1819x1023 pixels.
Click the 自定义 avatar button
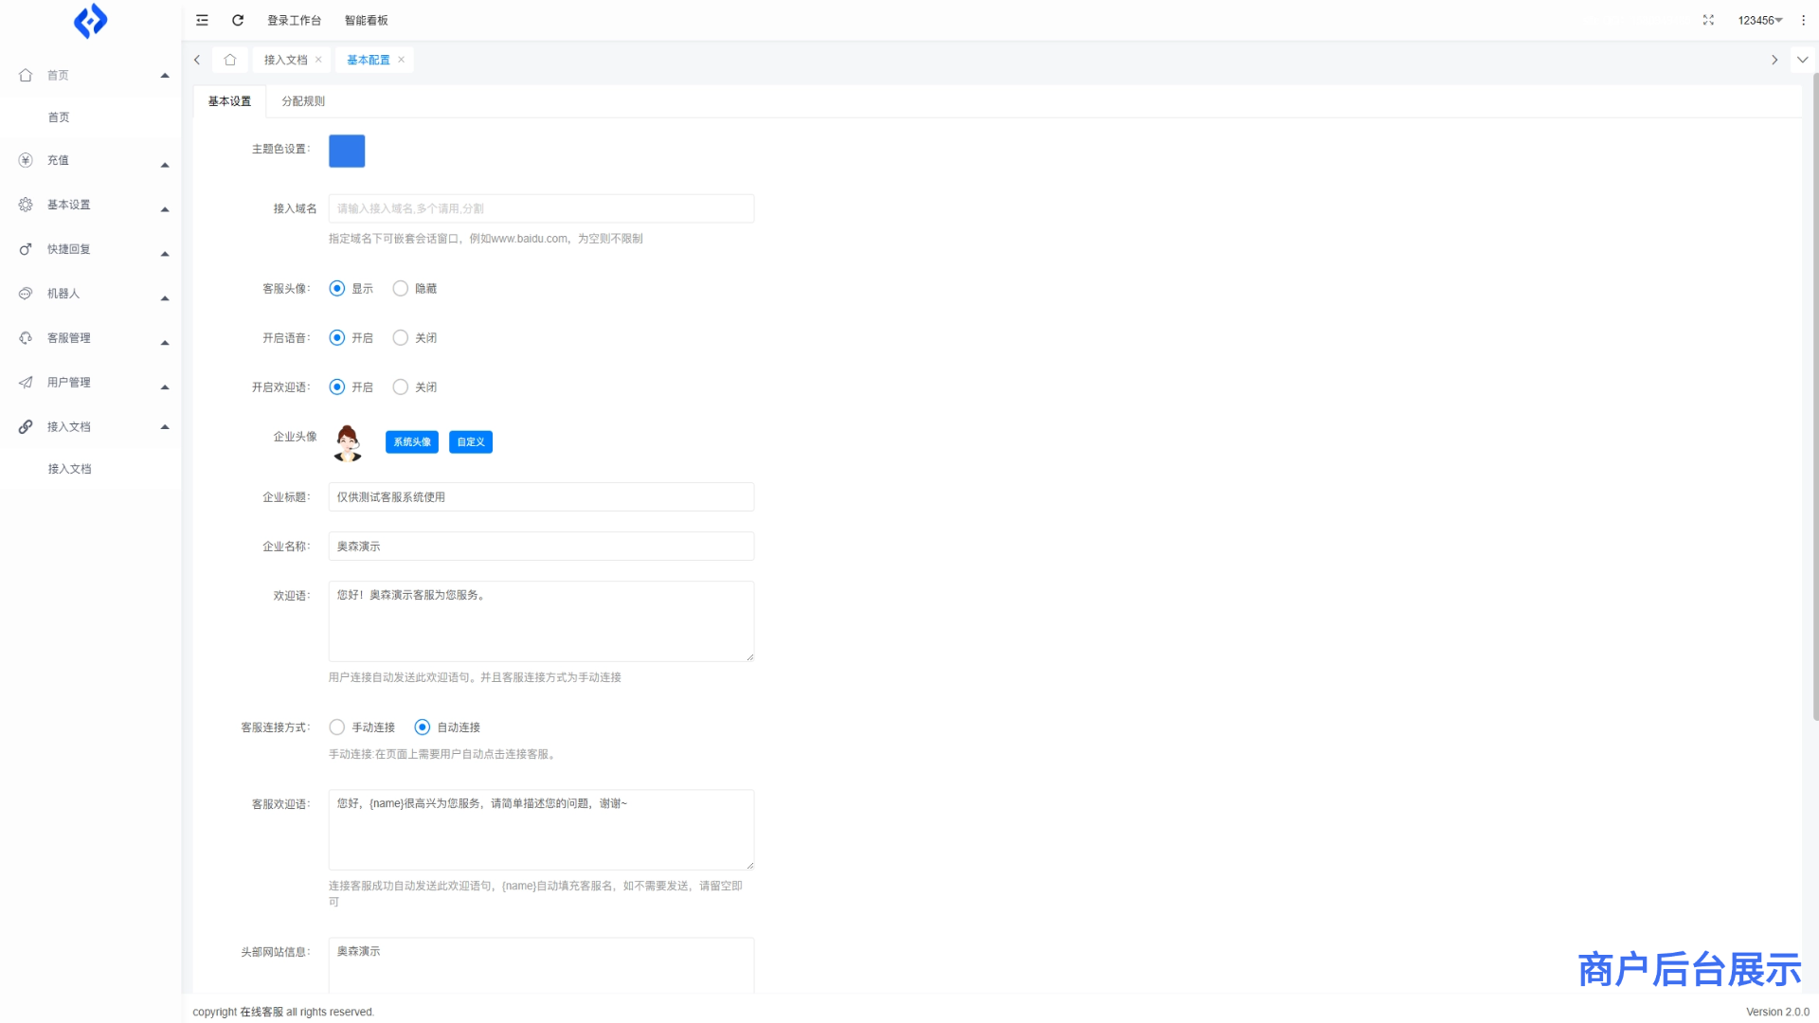point(471,442)
